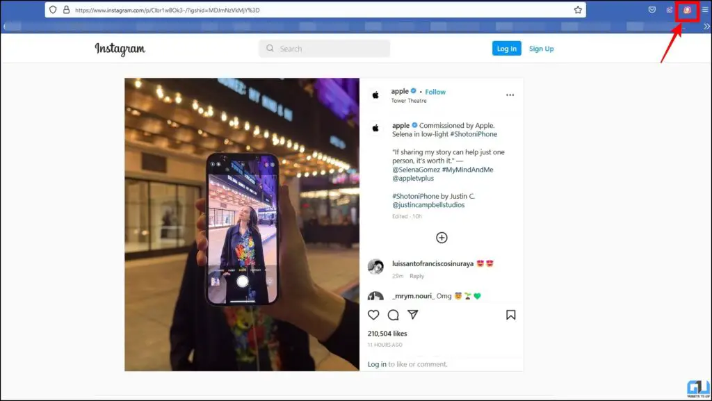
Task: Click the post photo of hand holding iPhone
Action: (242, 224)
